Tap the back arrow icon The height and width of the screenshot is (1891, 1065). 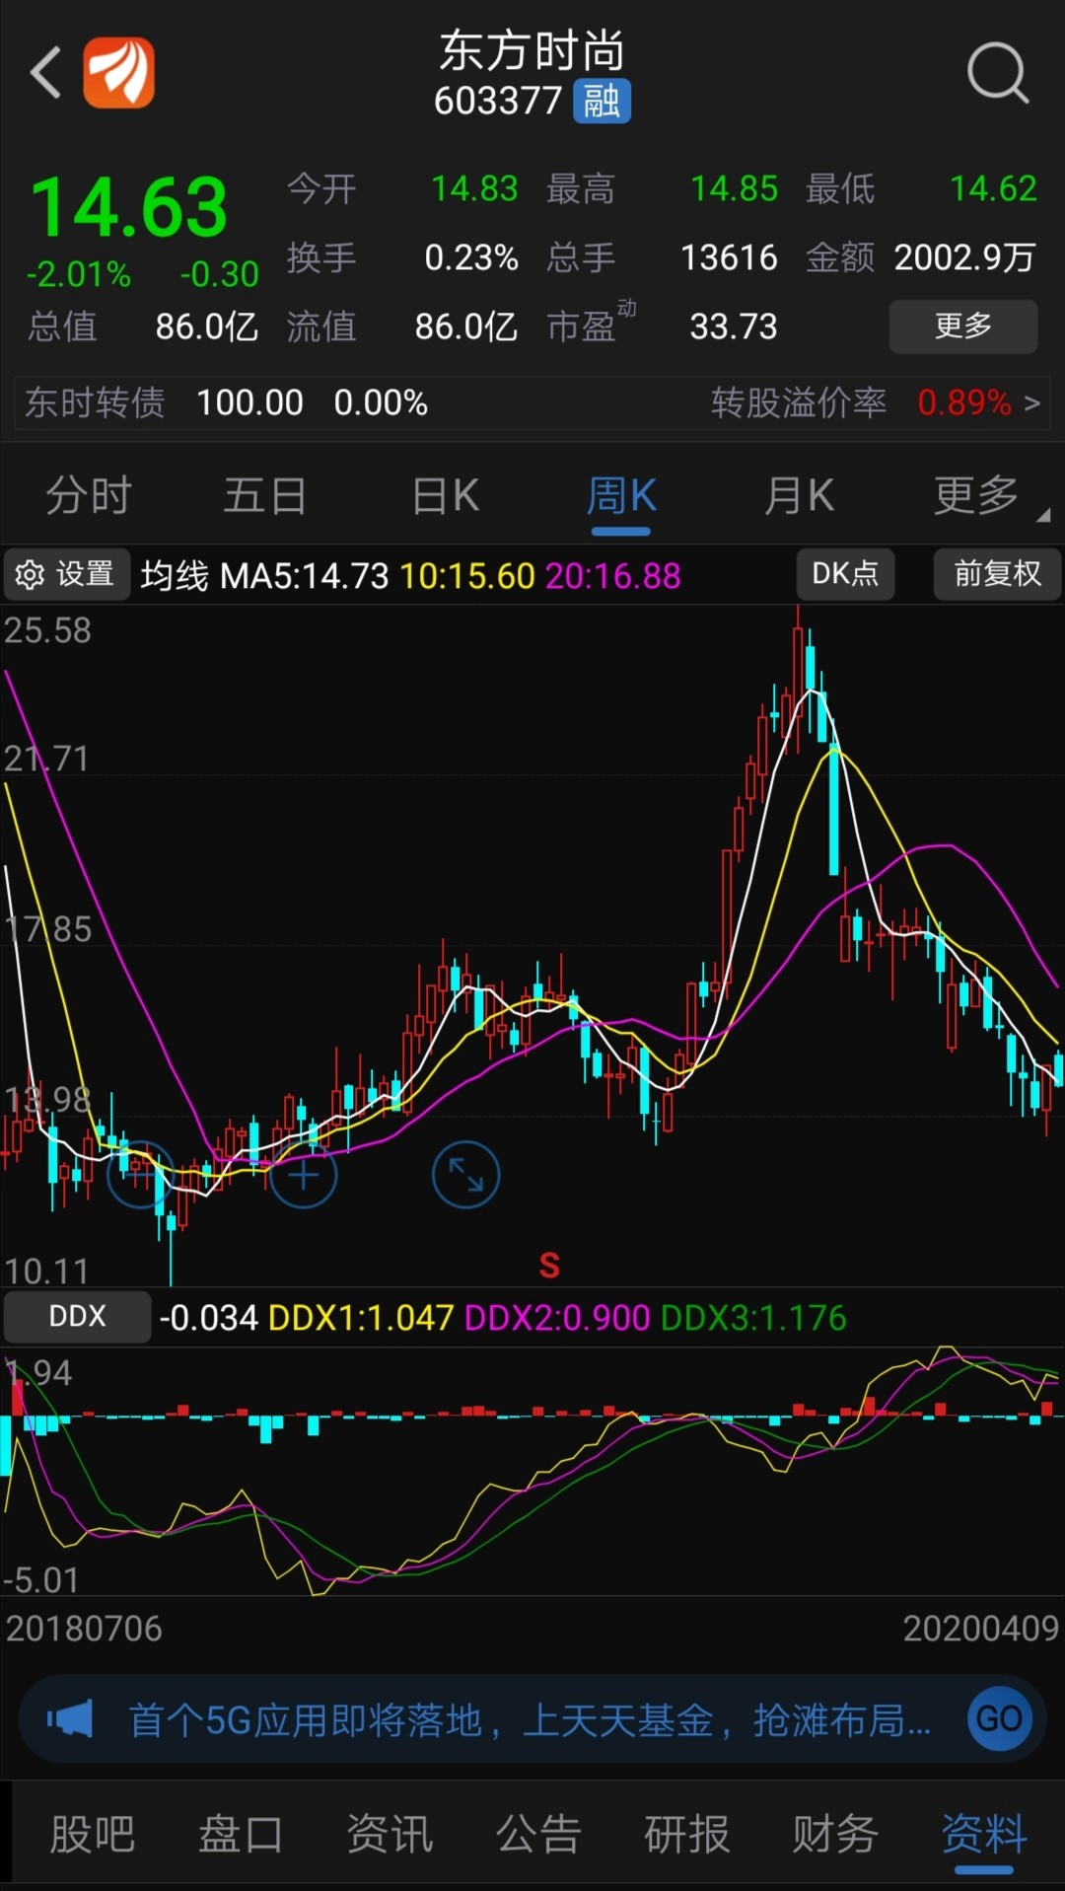coord(45,73)
